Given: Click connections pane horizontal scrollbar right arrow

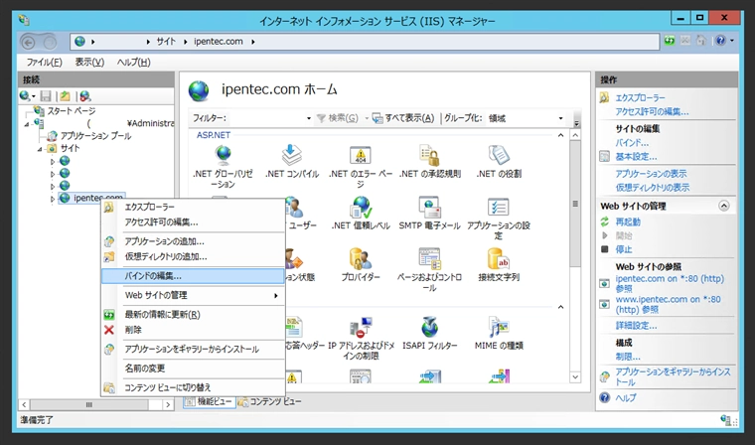Looking at the screenshot, I should 168,404.
